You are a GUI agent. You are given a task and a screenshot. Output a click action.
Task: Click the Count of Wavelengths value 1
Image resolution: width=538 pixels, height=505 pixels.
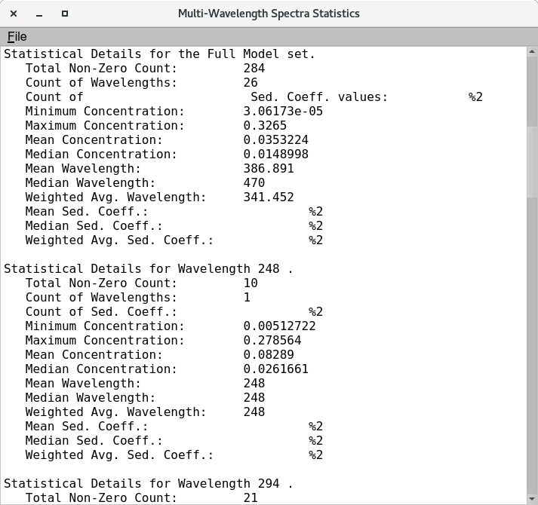point(247,297)
